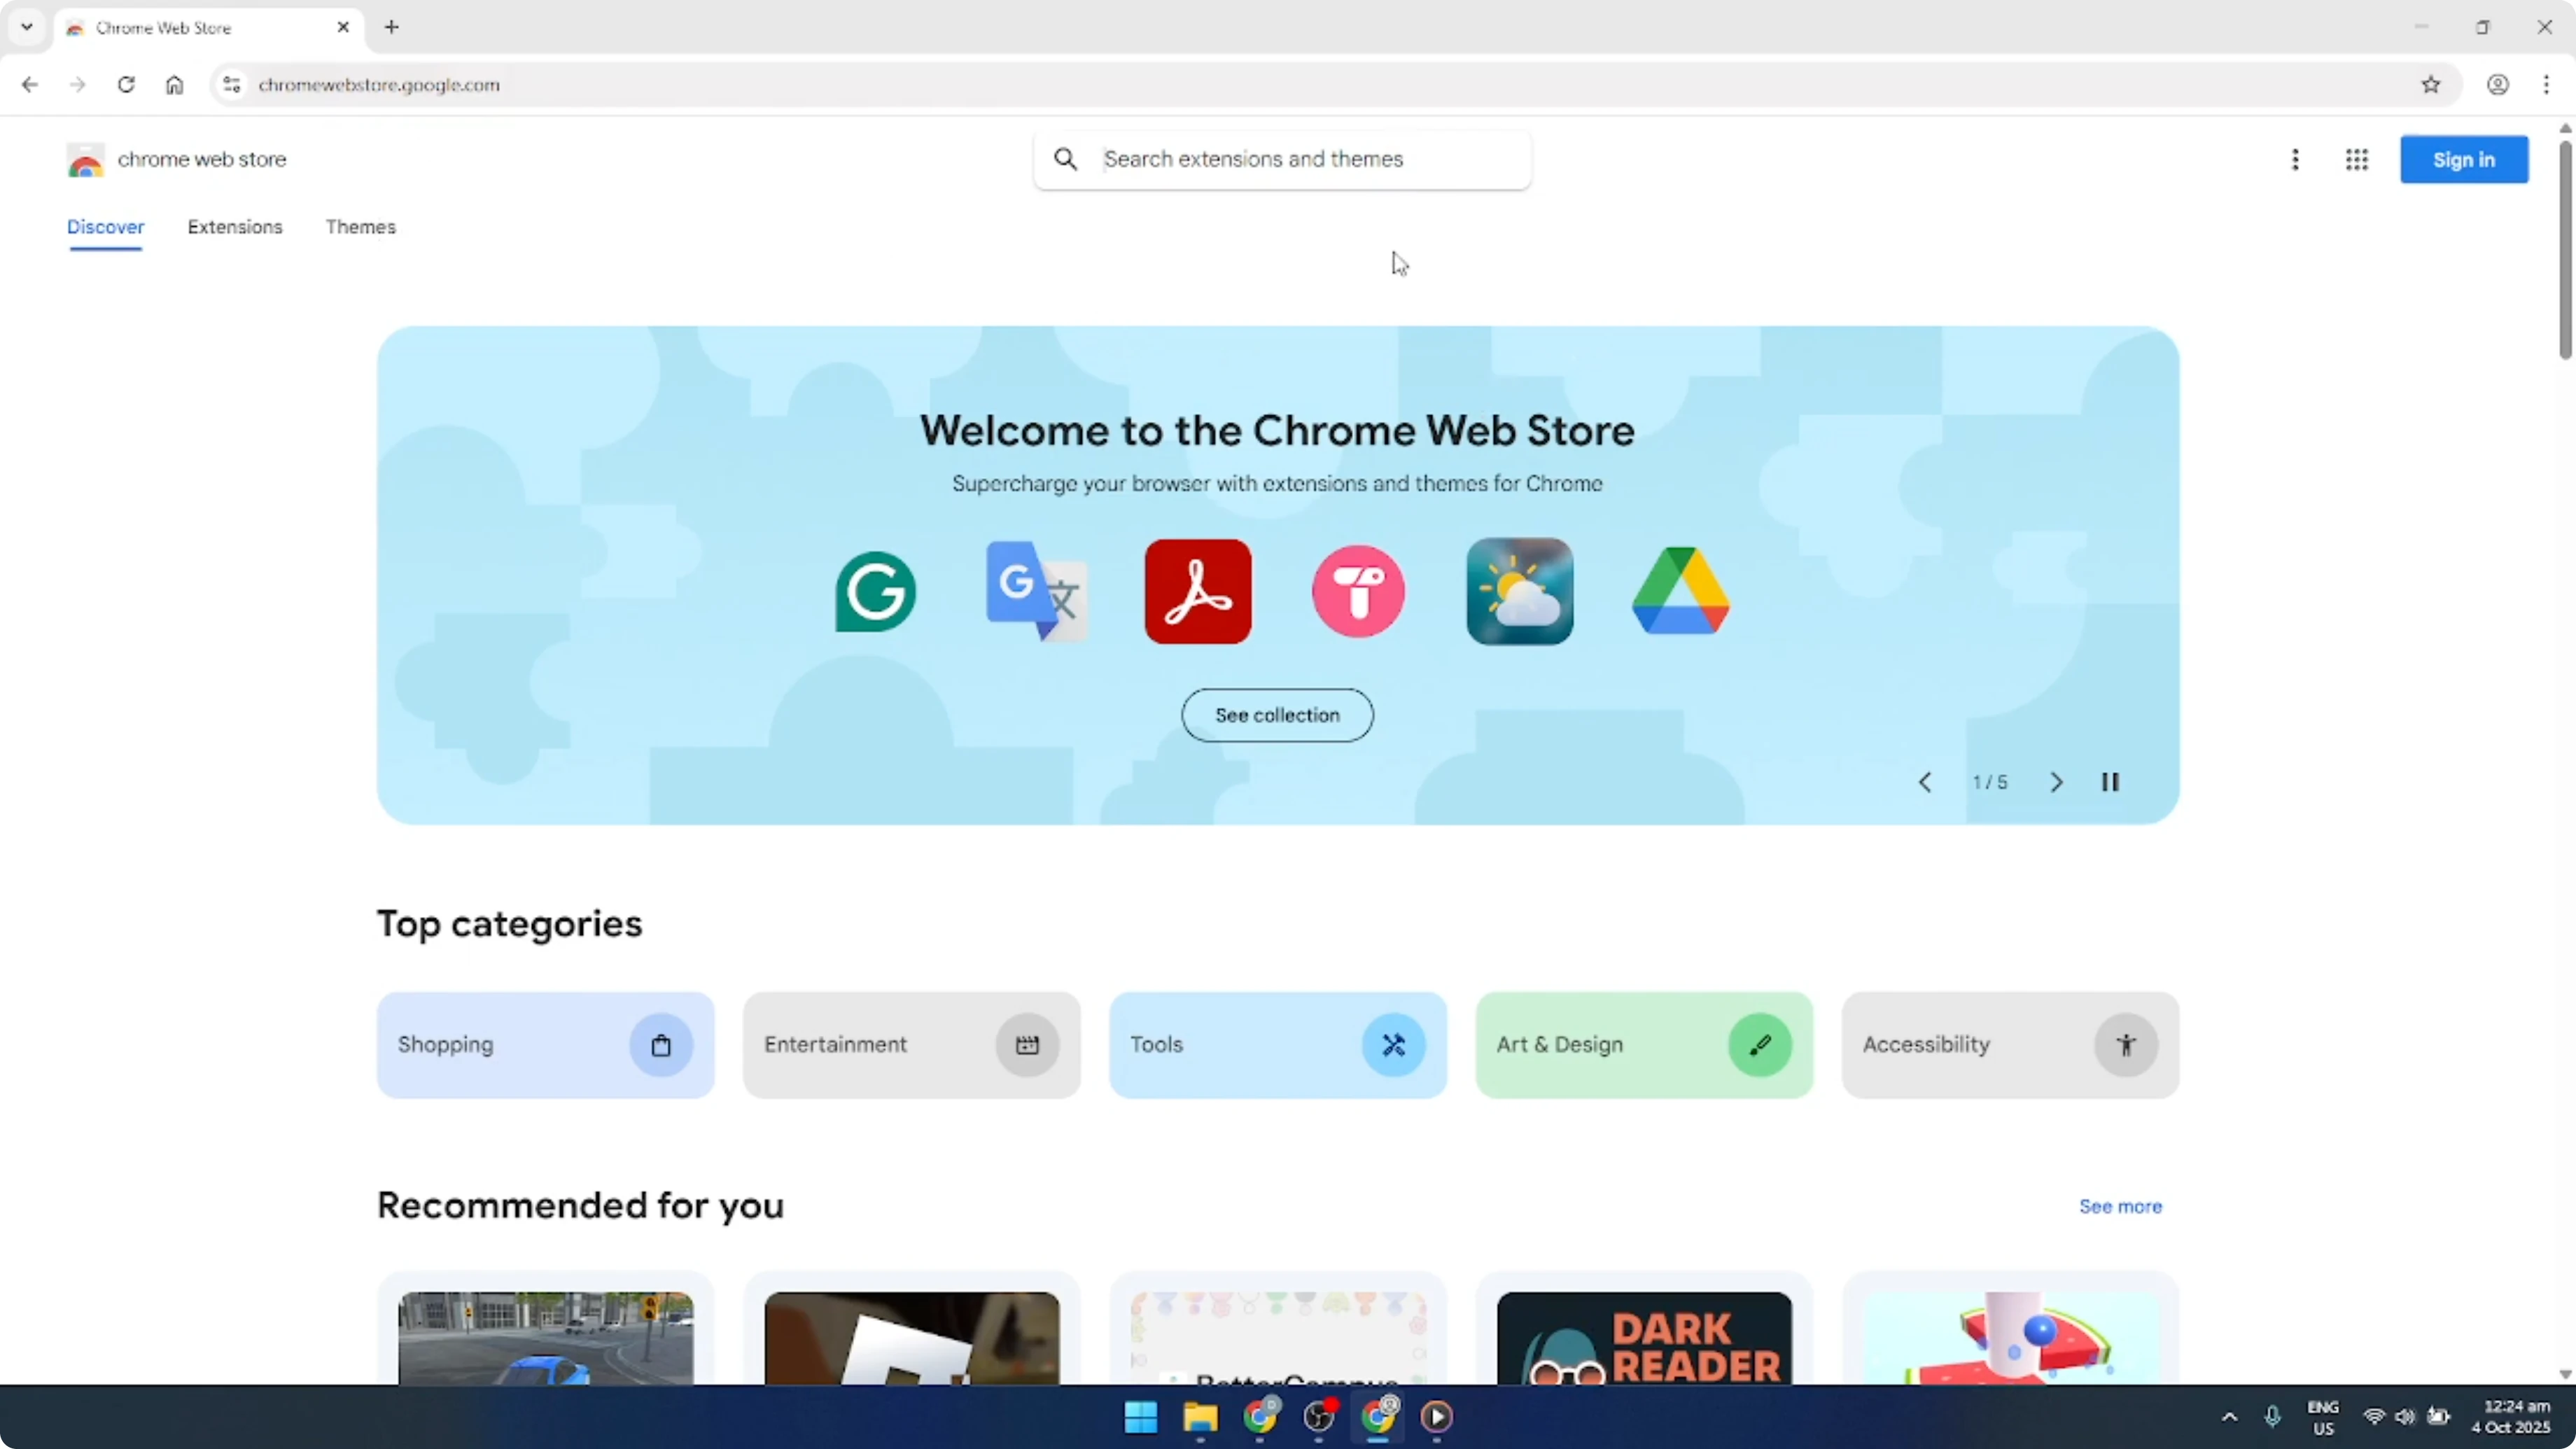This screenshot has height=1449, width=2576.
Task: Open the media player taskbar icon
Action: tap(1437, 1417)
